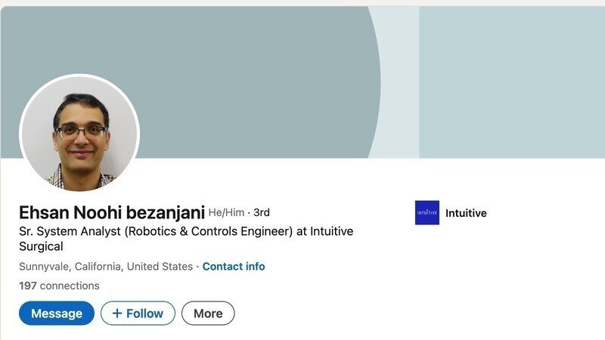Click the plus icon on Follow button
Viewport: 605px width, 340px height.
116,314
